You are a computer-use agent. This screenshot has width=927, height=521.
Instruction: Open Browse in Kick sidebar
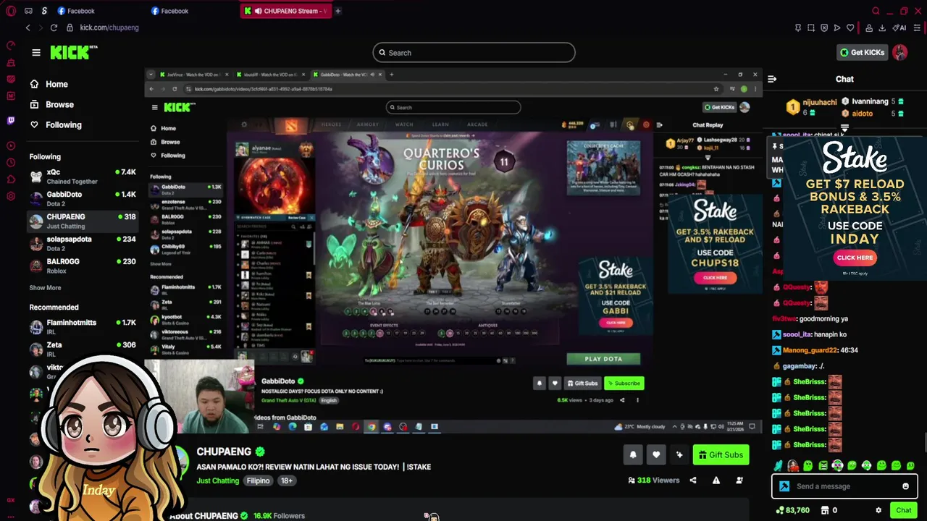[x=51, y=104]
